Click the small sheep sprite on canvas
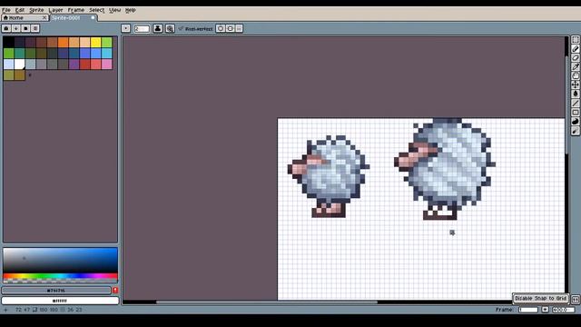Screen dimensions: 581x327 pyautogui.click(x=328, y=176)
